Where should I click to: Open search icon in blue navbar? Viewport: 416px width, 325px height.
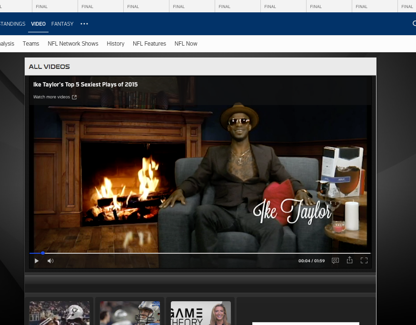tap(415, 24)
